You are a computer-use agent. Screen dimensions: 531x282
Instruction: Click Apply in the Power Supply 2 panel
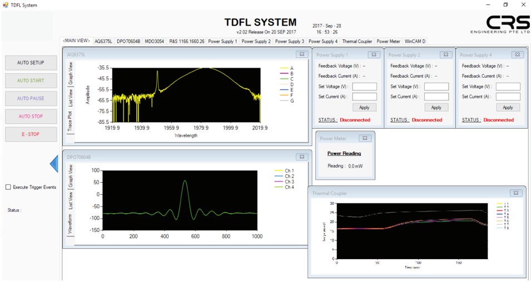(x=436, y=108)
